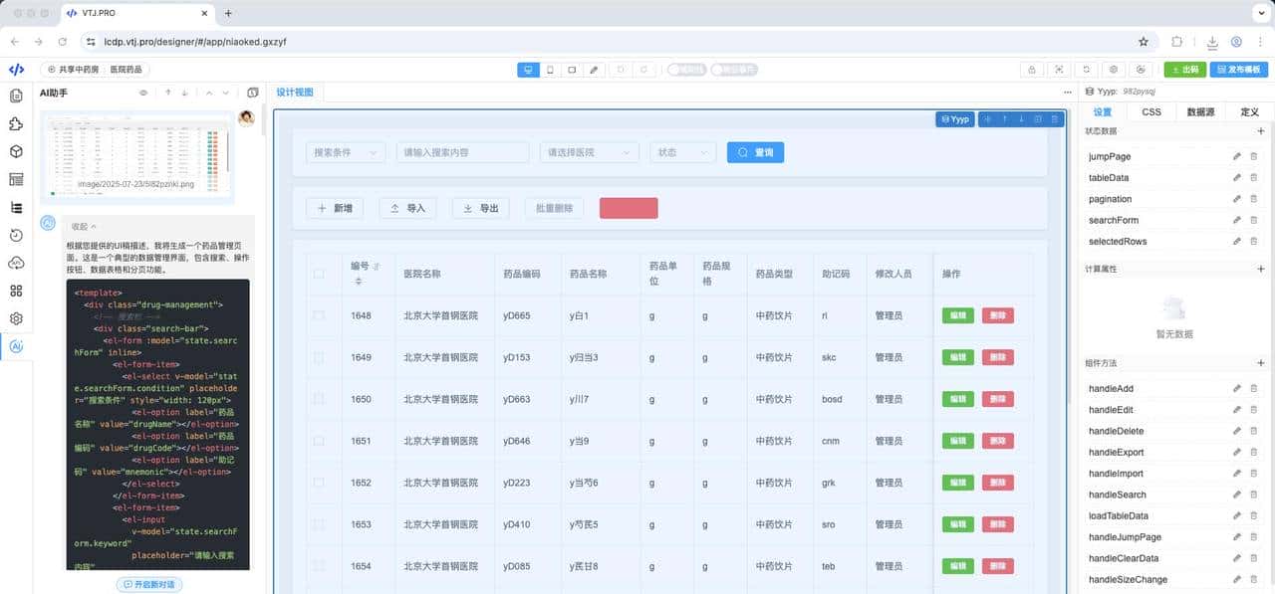Check the checkbox for row 1648
The height and width of the screenshot is (594, 1275).
click(x=319, y=315)
